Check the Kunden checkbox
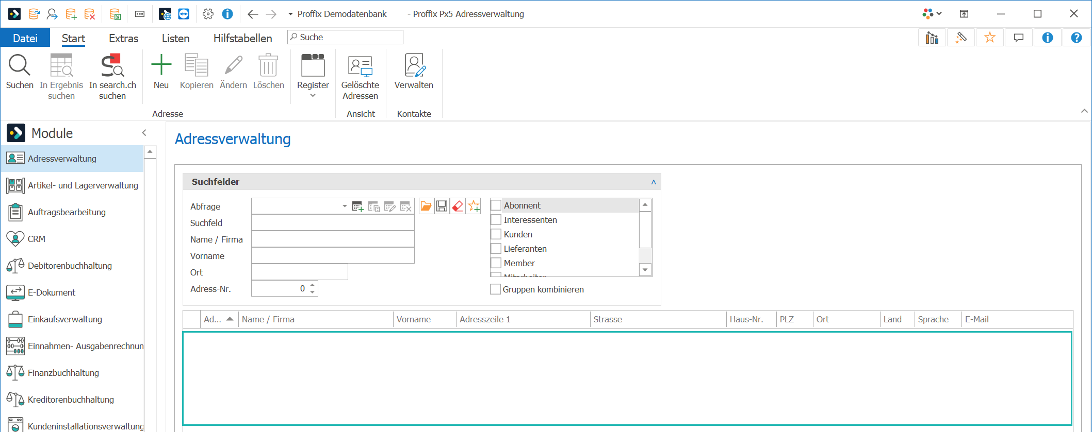This screenshot has width=1092, height=432. point(496,234)
